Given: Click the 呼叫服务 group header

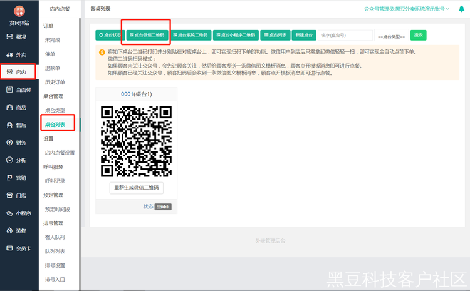Looking at the screenshot, I should 53,166.
